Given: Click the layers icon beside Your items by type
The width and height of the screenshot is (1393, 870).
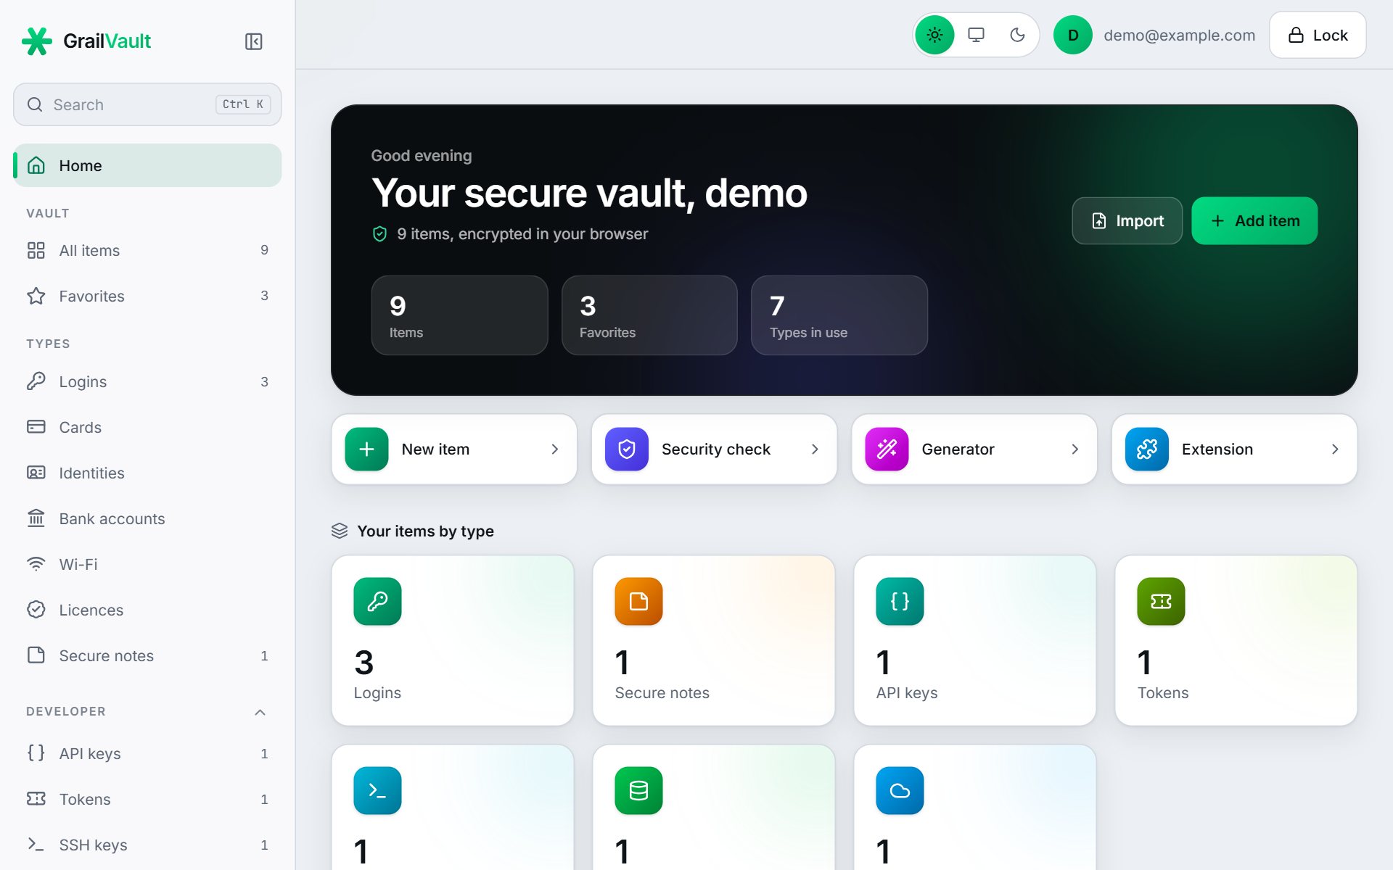Looking at the screenshot, I should pos(340,531).
